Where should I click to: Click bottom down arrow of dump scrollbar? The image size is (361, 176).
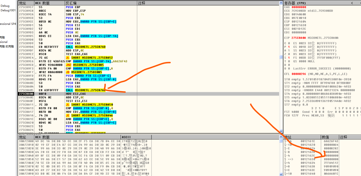point(281,174)
